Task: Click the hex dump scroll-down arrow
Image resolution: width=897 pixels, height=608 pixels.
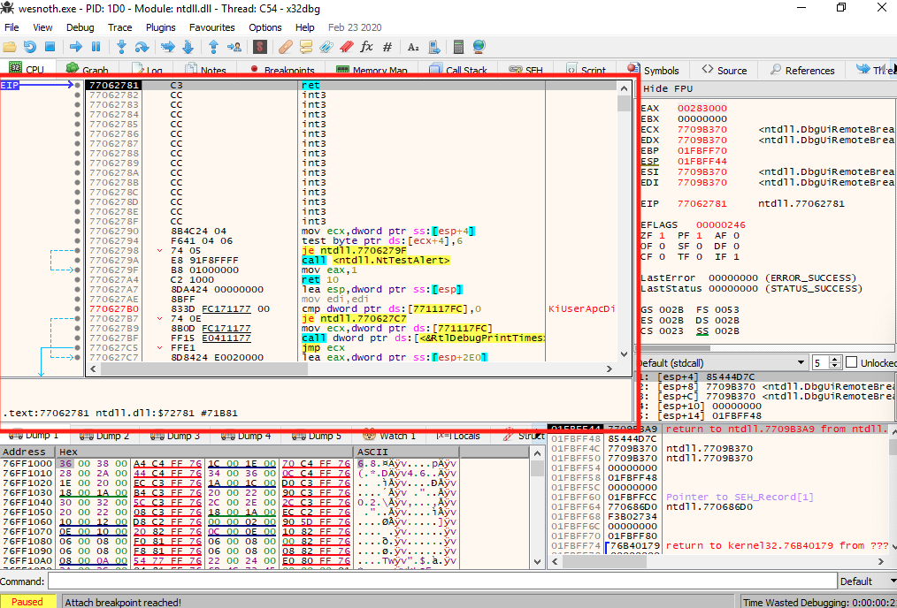Action: [537, 562]
